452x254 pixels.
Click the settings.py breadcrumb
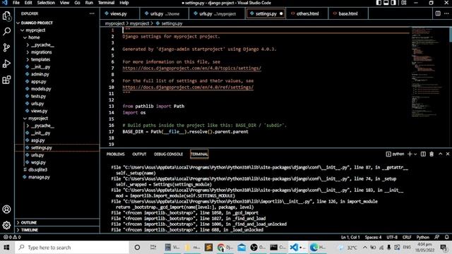[172, 23]
